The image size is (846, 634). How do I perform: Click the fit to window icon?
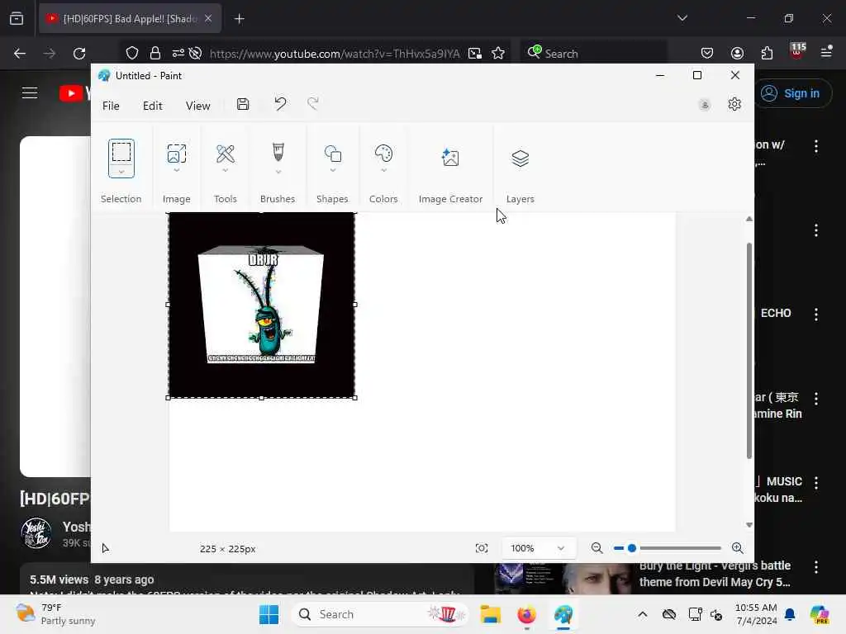[x=482, y=548]
